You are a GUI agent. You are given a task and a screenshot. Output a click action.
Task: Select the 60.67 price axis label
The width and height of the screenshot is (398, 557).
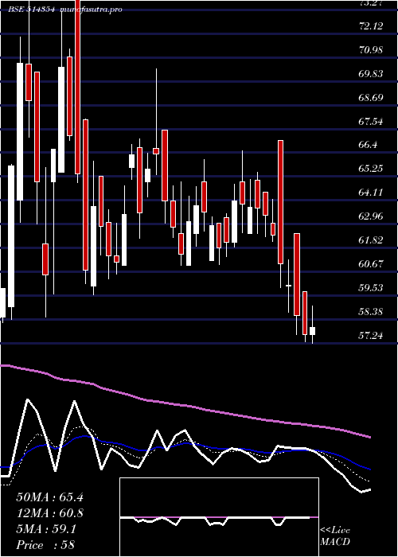click(x=372, y=263)
